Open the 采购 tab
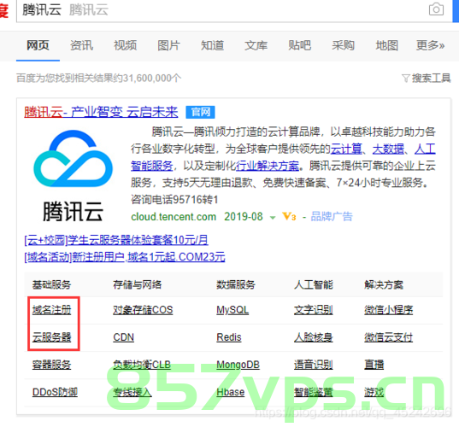The height and width of the screenshot is (427, 459). (x=343, y=45)
